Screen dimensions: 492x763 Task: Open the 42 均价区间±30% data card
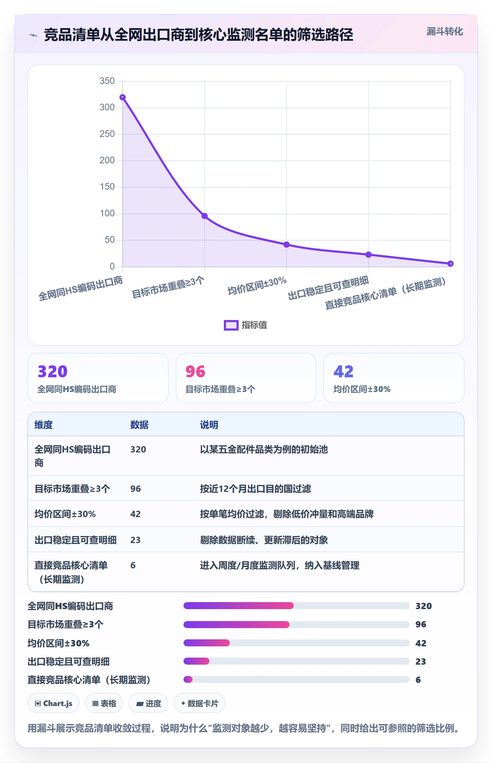[394, 378]
